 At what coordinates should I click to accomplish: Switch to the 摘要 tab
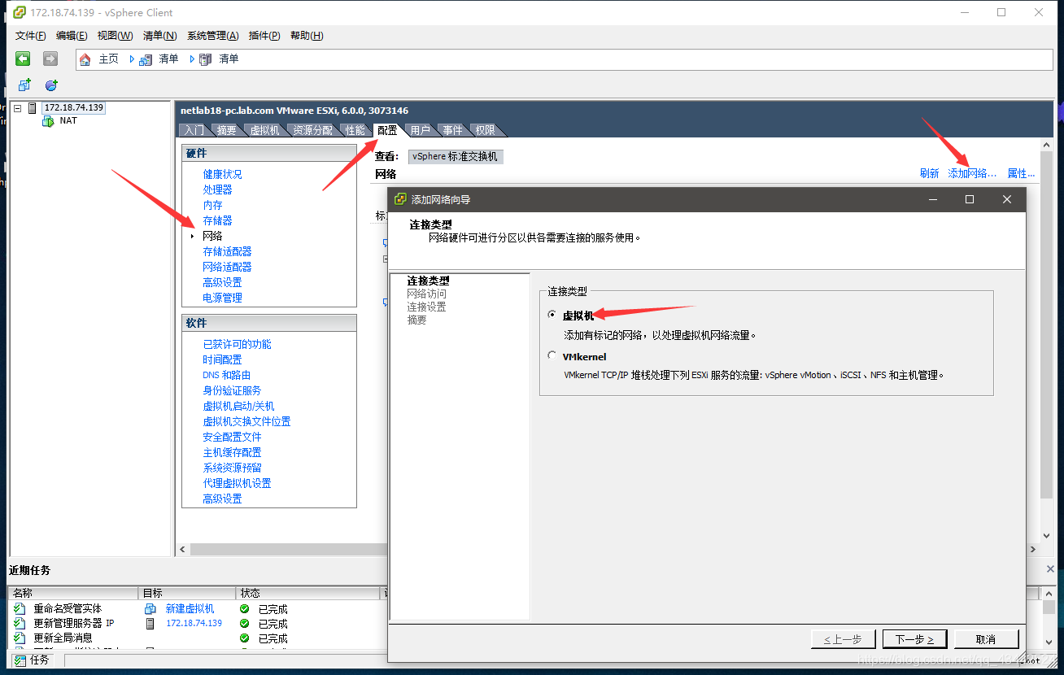coord(226,130)
